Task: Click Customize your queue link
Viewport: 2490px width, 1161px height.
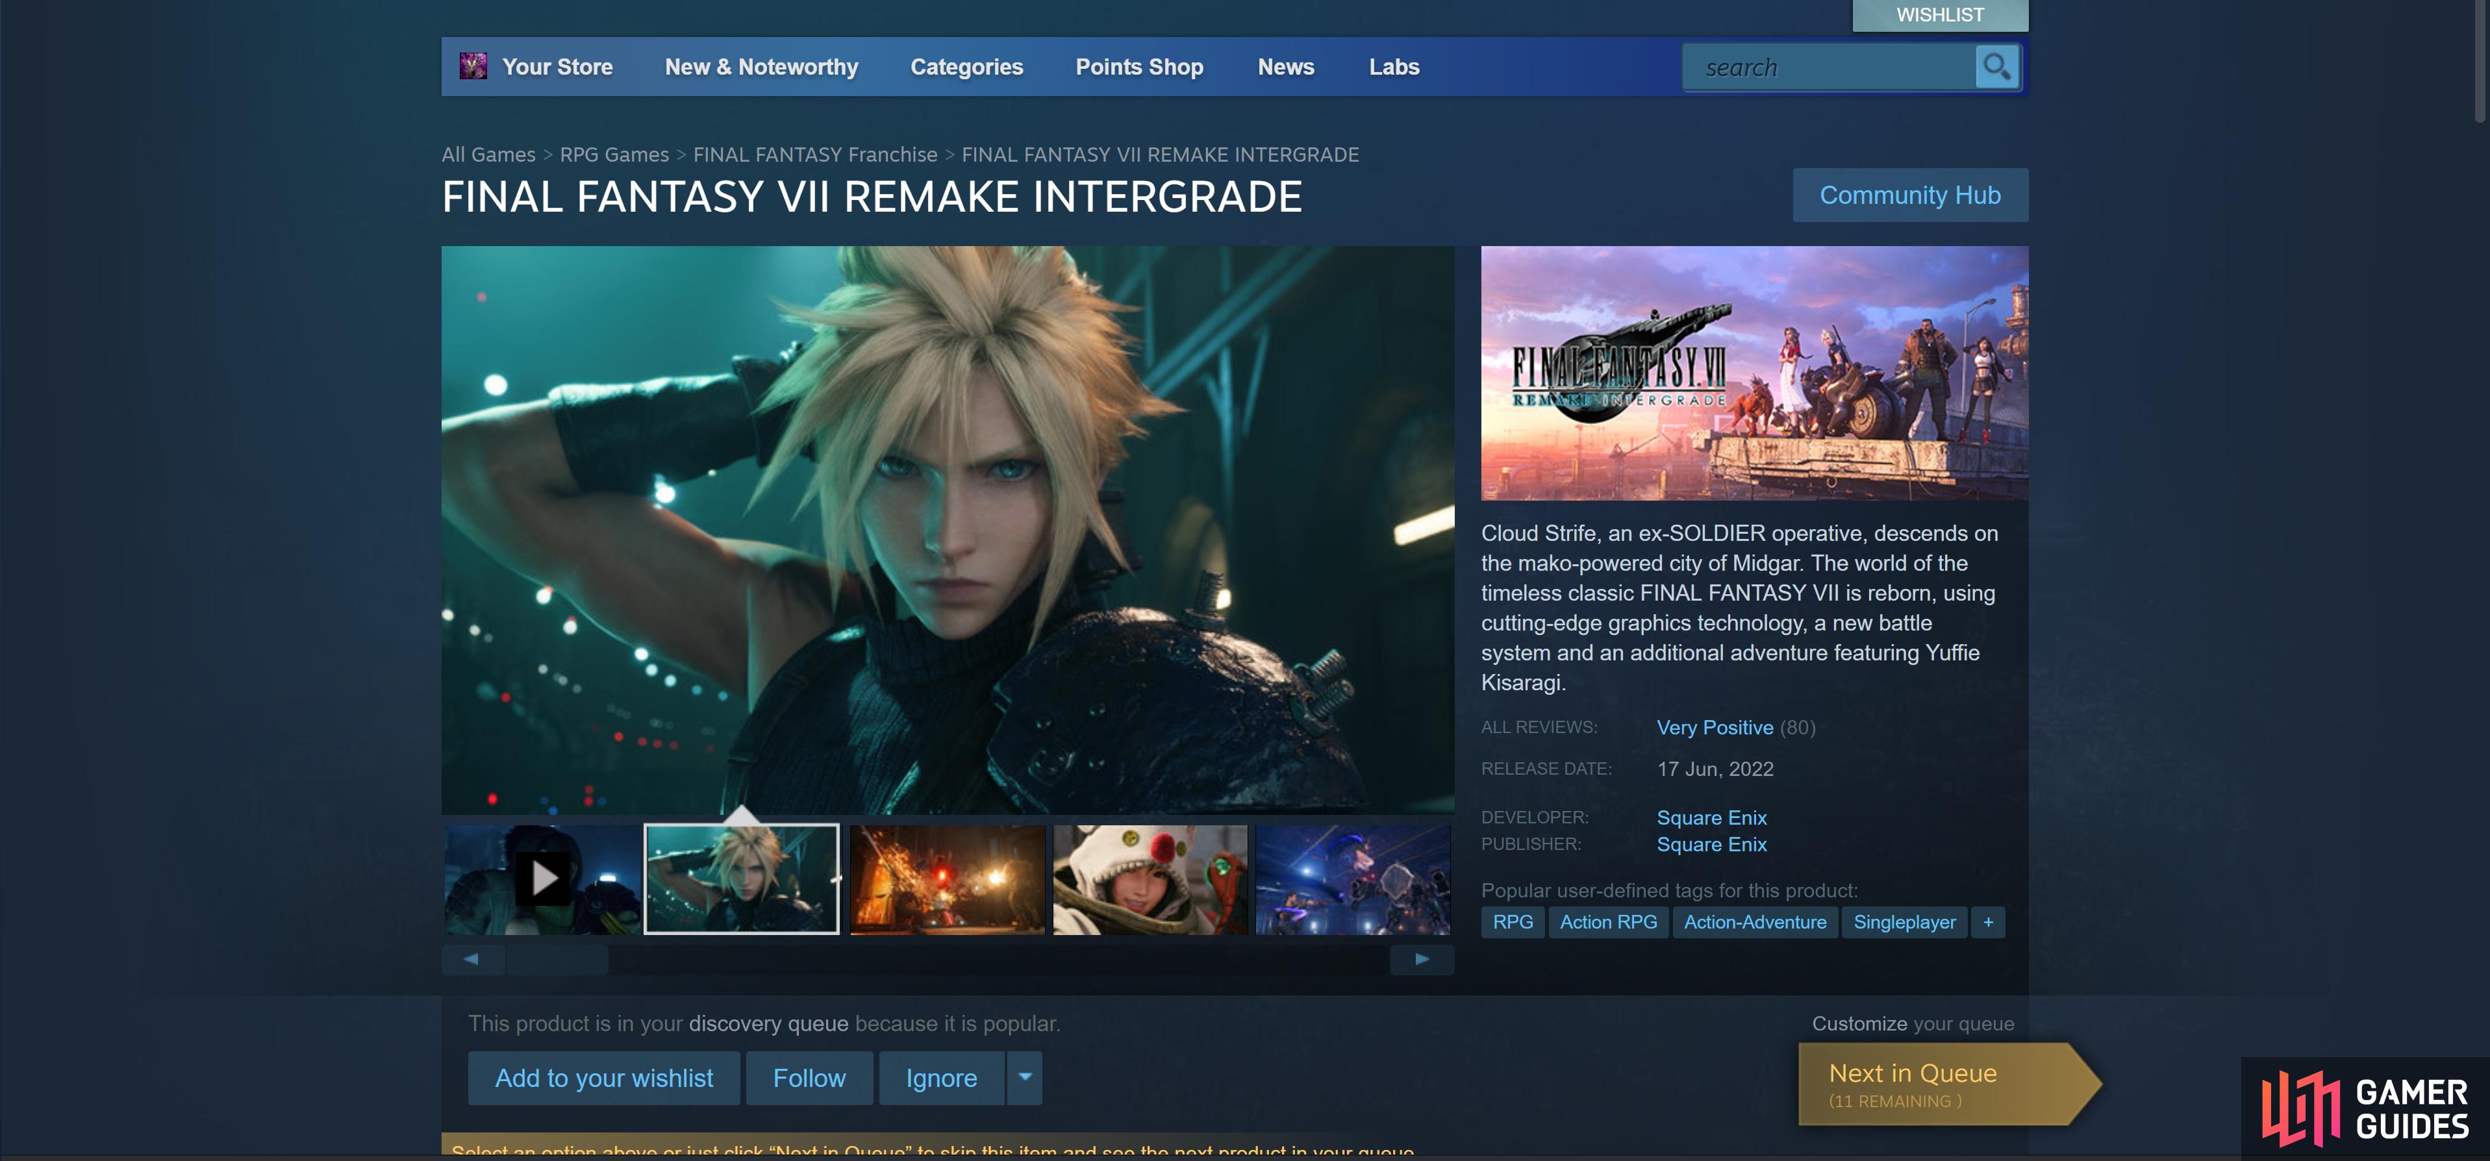Action: (x=1913, y=1024)
